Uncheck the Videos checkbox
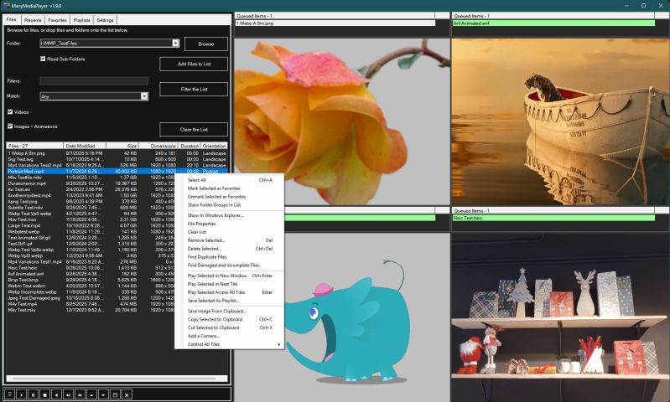Image resolution: width=670 pixels, height=402 pixels. pos(10,112)
